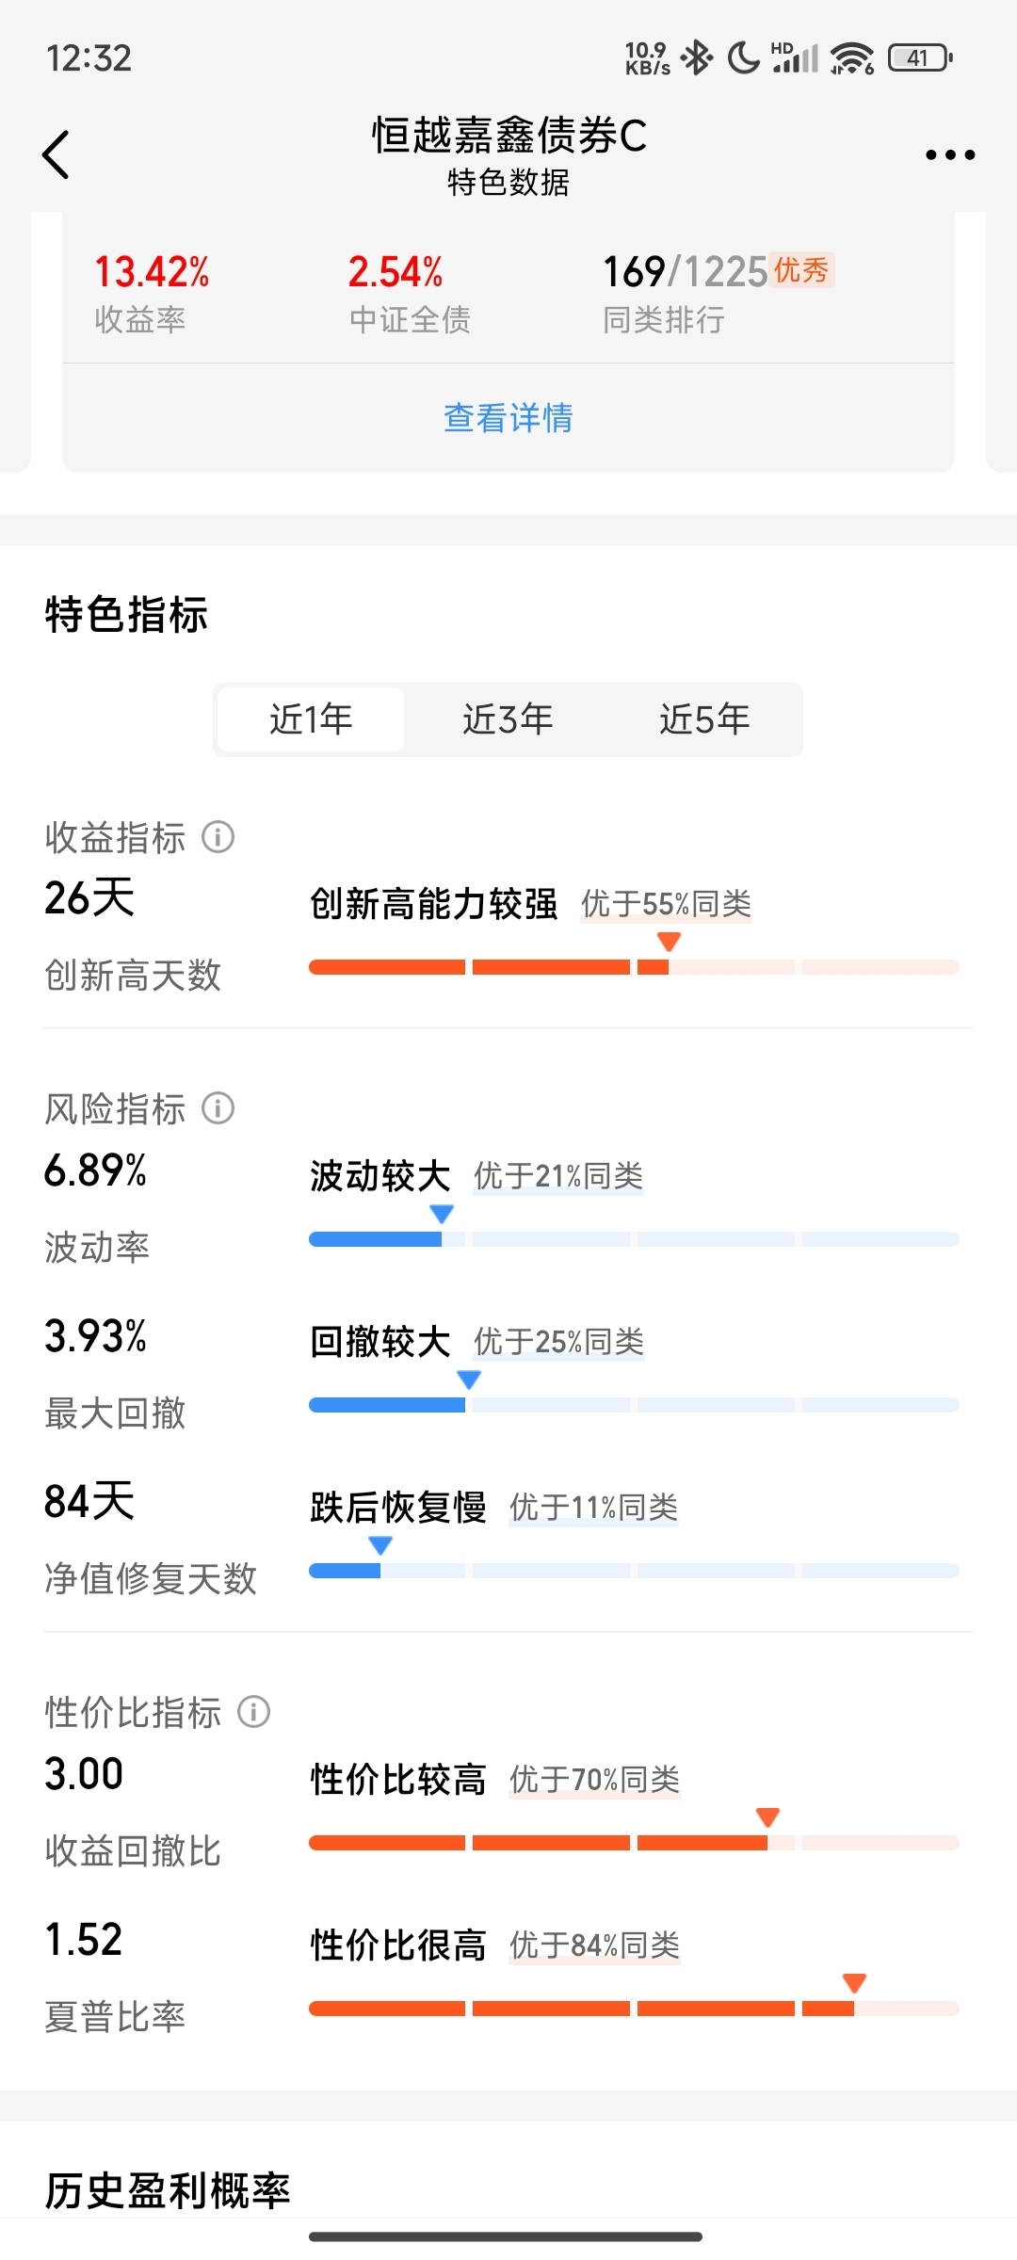Viewport: 1017px width, 2260px height.
Task: Select the 近1年 period tab
Action: [x=311, y=719]
